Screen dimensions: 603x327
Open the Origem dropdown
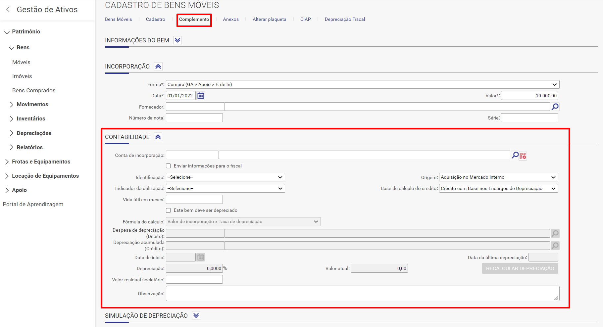498,177
